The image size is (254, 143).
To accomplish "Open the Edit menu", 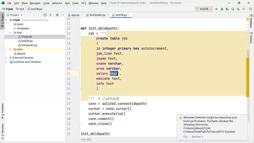I will pyautogui.click(x=17, y=3).
